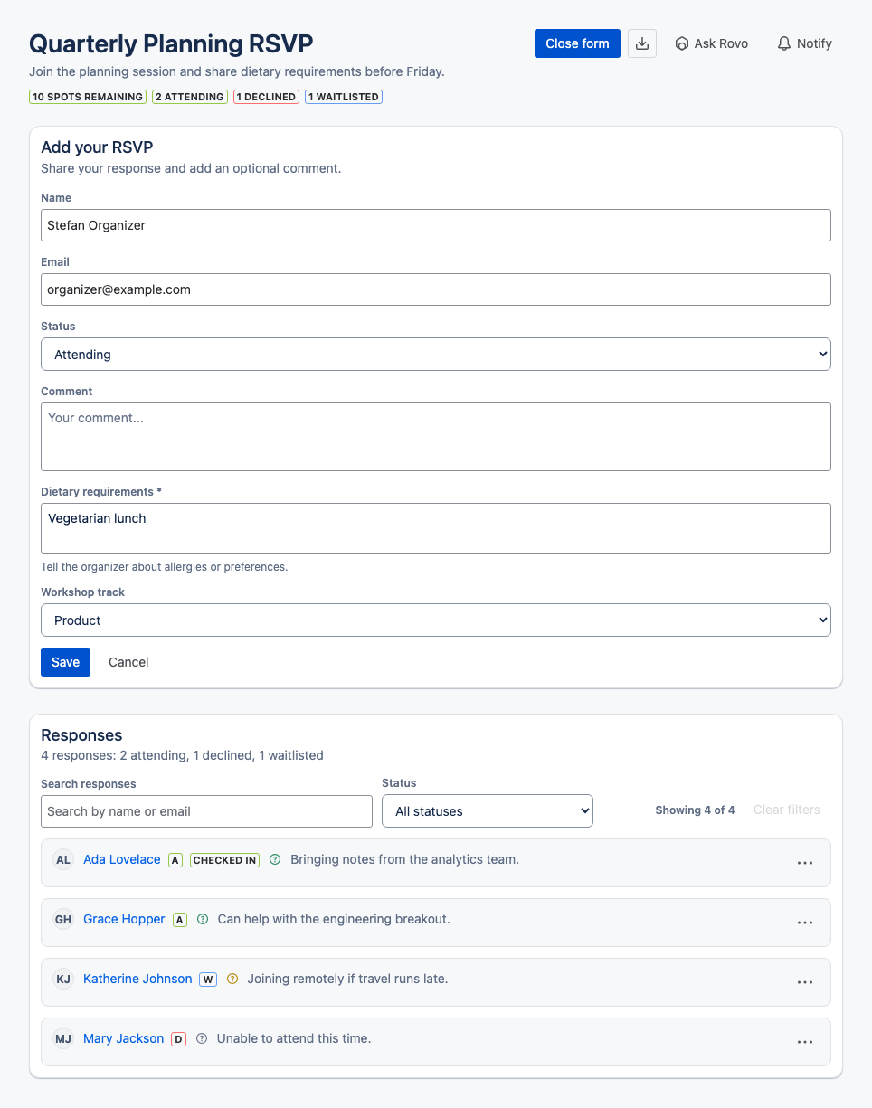Click the Notify bell button
The height and width of the screenshot is (1108, 872).
804,43
